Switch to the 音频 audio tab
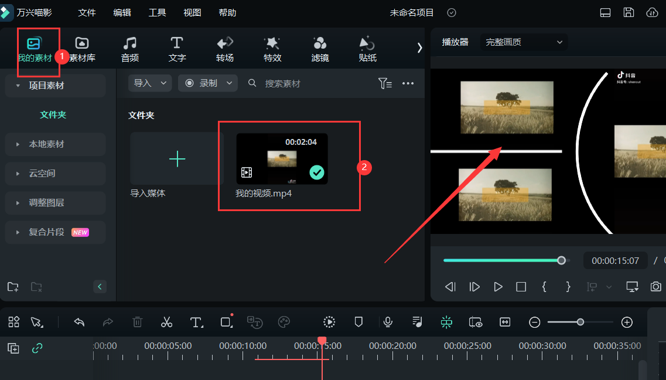This screenshot has height=380, width=666. [x=130, y=49]
